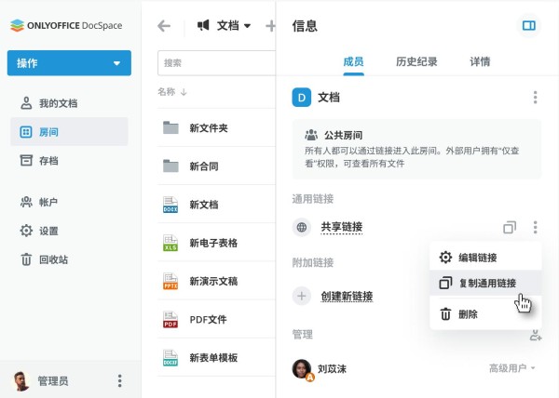Choose 编辑链接 from context menu

485,258
